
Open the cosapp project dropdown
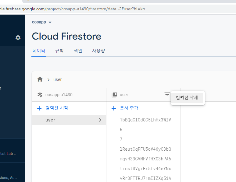[42, 22]
